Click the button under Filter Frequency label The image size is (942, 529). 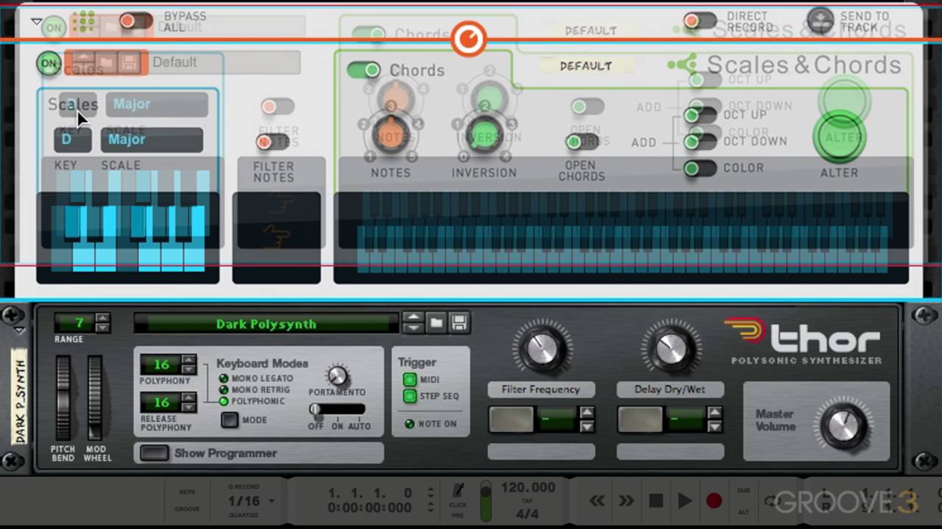tap(511, 420)
